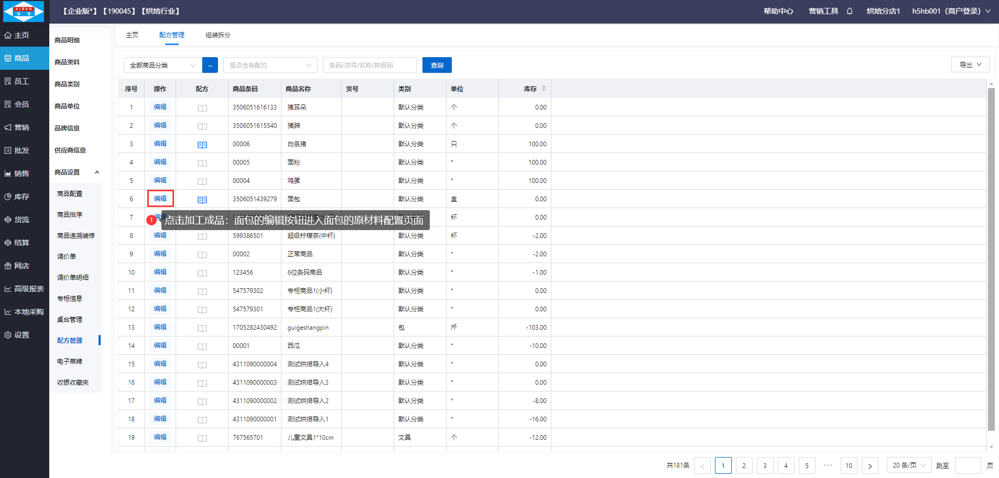The height and width of the screenshot is (478, 999).
Task: Expand the 20条/页 page size selector
Action: [x=909, y=465]
